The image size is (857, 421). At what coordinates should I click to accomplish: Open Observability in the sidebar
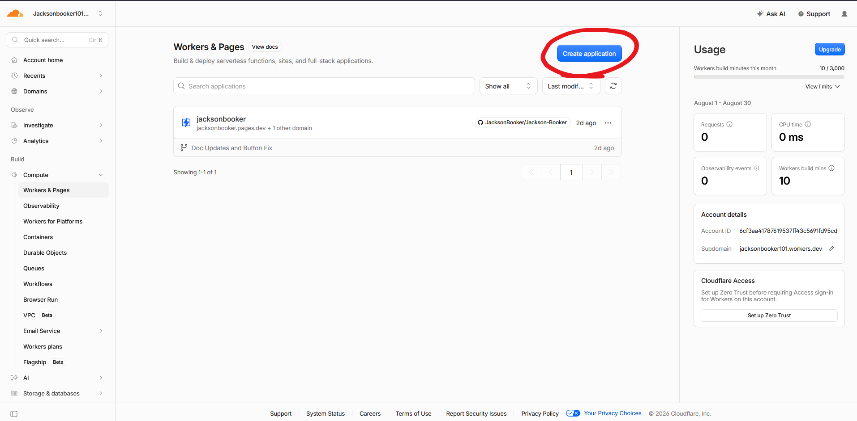(x=41, y=206)
